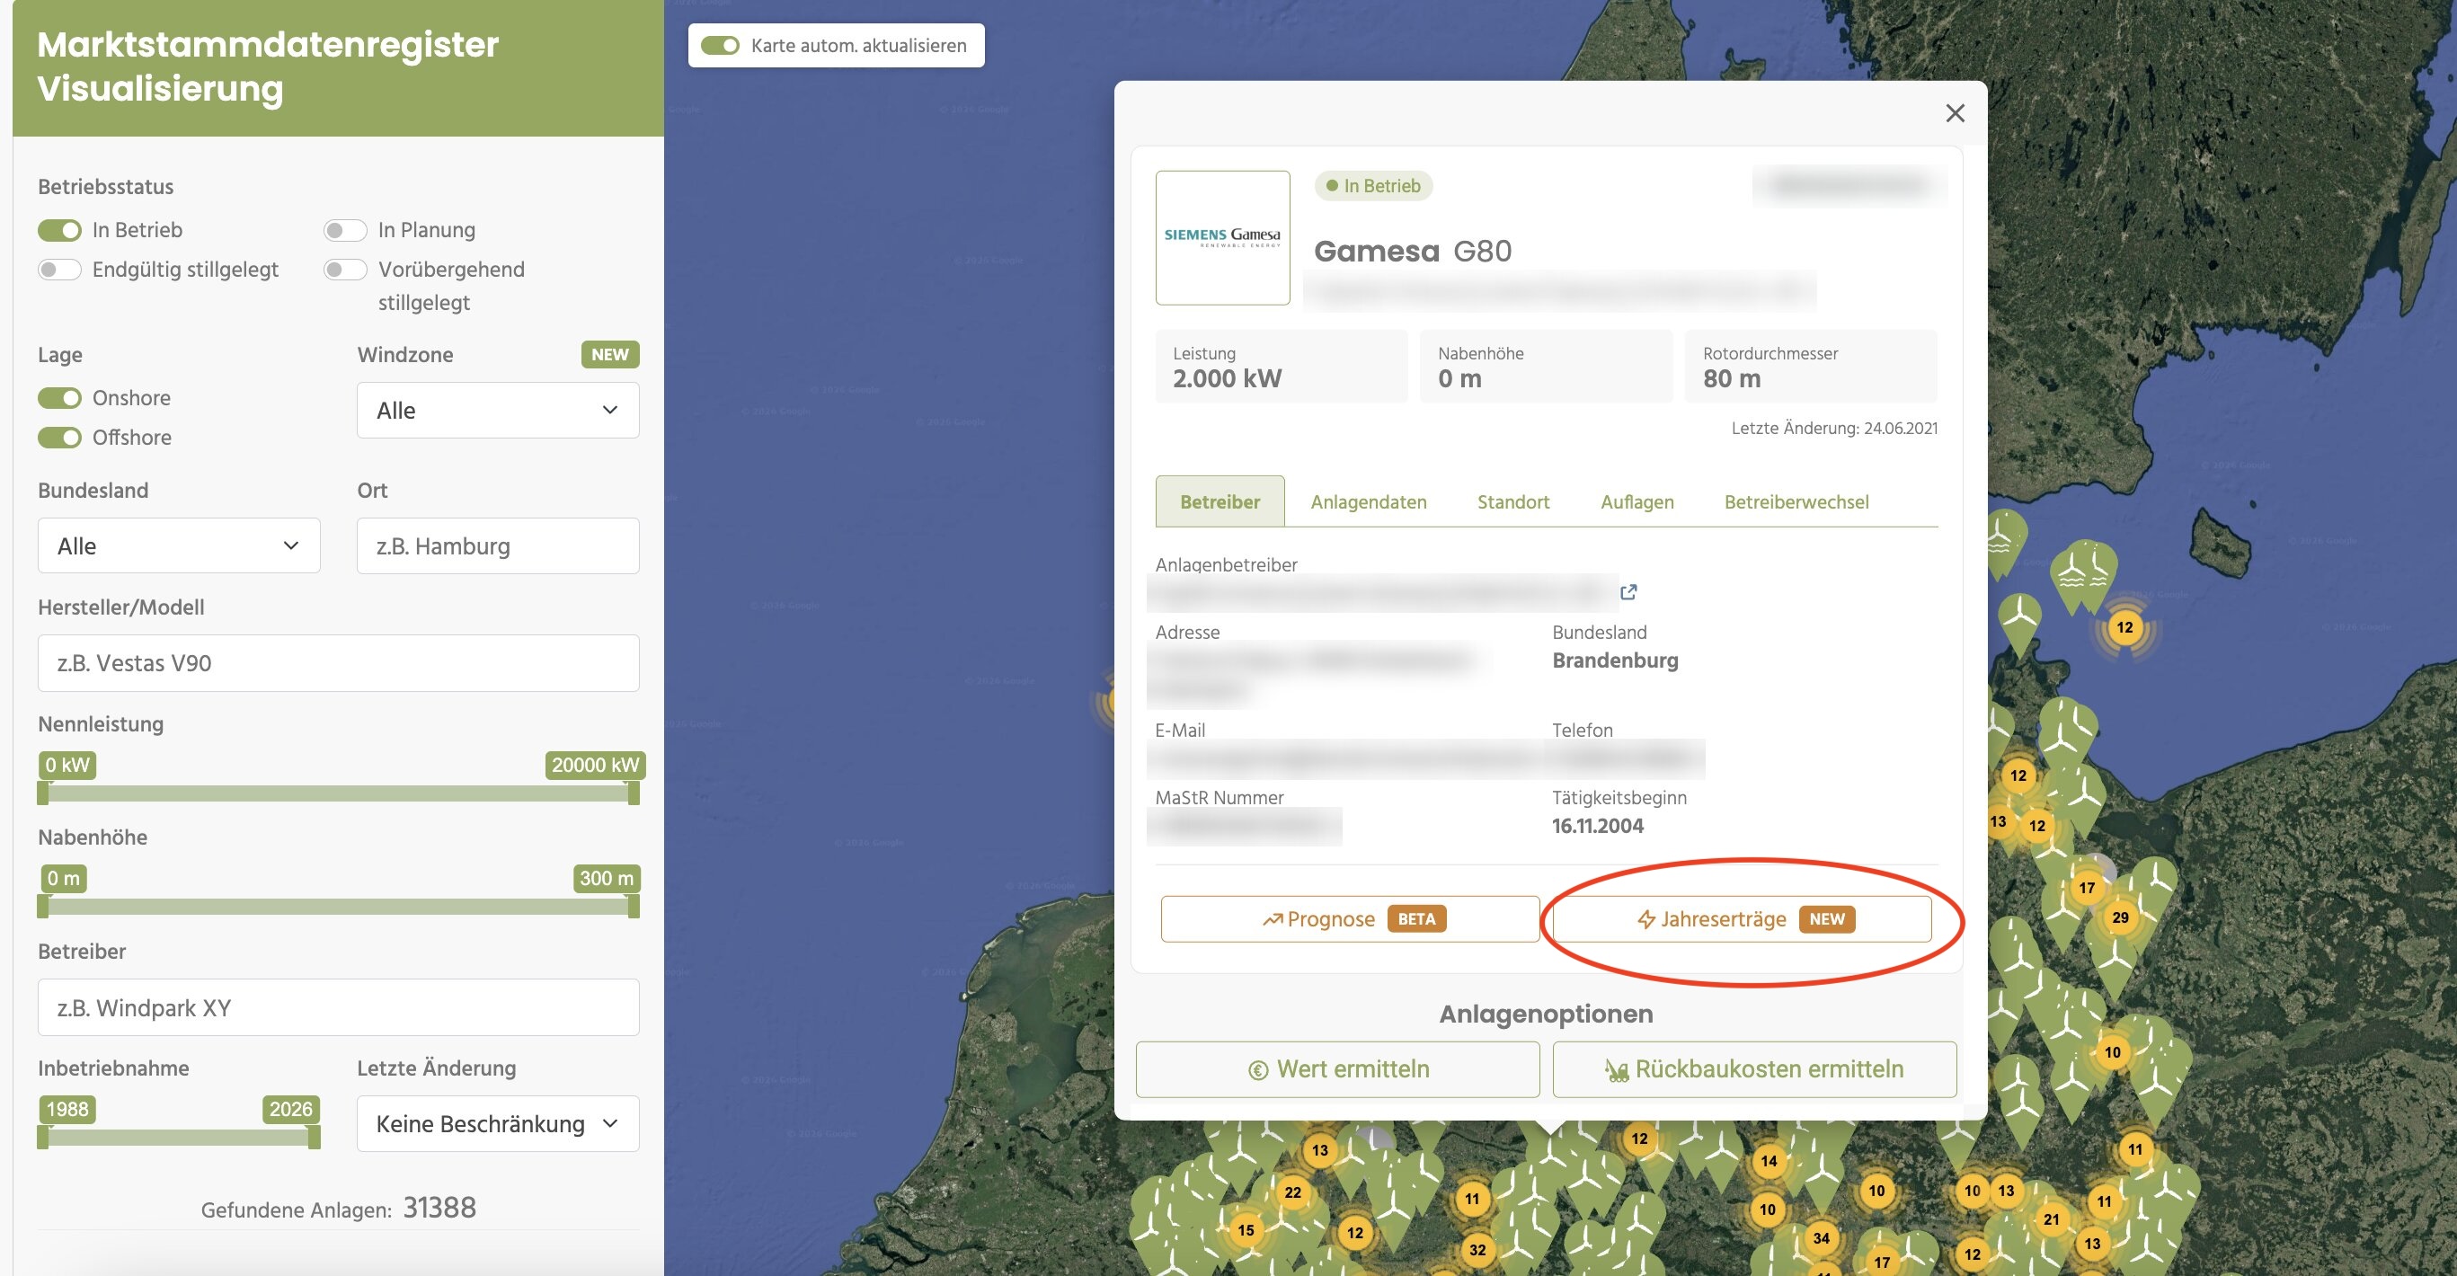This screenshot has height=1276, width=2457.
Task: Open the map cluster marker labeled 21
Action: (2051, 1218)
